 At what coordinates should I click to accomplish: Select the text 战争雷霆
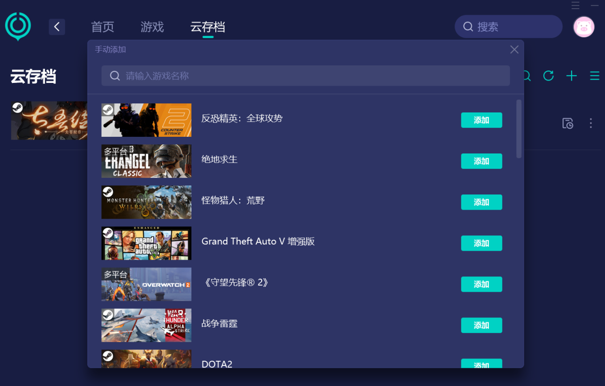pyautogui.click(x=219, y=324)
